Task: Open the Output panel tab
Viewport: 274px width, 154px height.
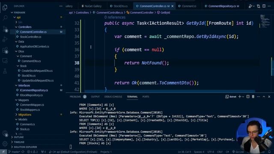Action: pyautogui.click(x=95, y=97)
